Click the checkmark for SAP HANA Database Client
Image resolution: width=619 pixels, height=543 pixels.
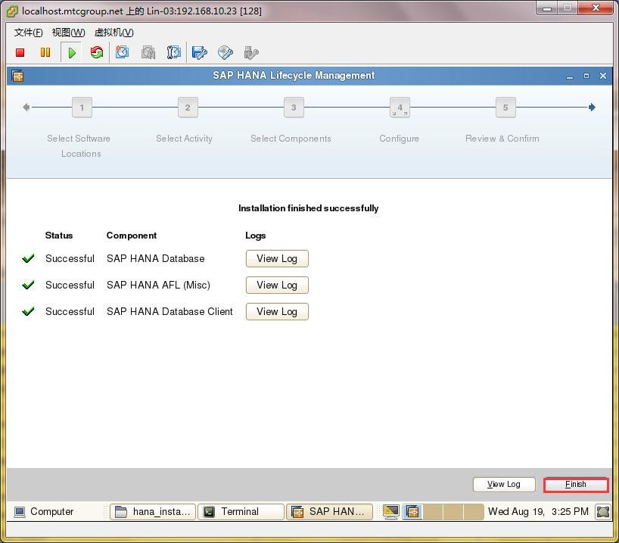[28, 311]
